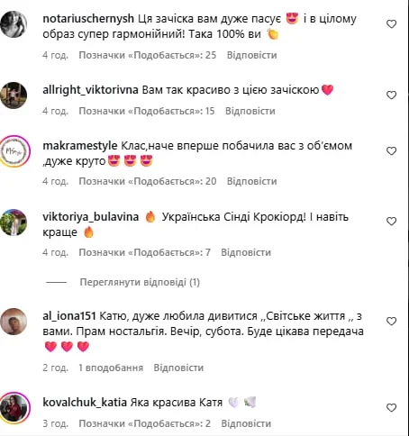Screen dimensions: 409x436
Task: Like notariuschernysh's comment with the heart icon
Action: pos(391,24)
